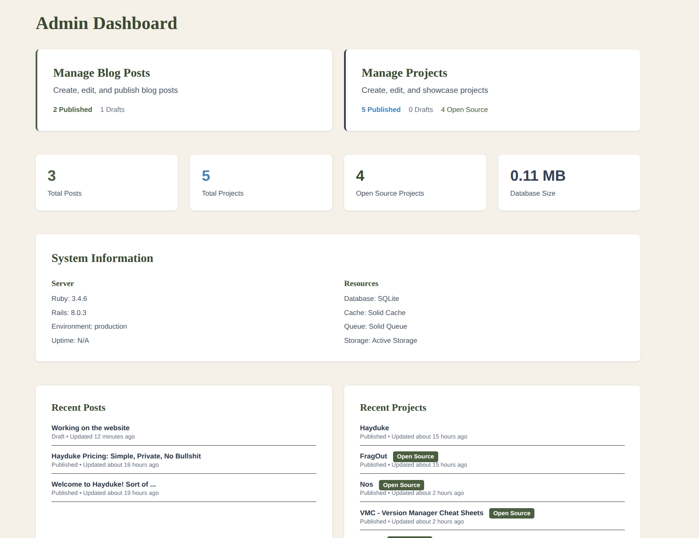Open the Manage Projects card
This screenshot has height=538, width=699.
pos(404,73)
